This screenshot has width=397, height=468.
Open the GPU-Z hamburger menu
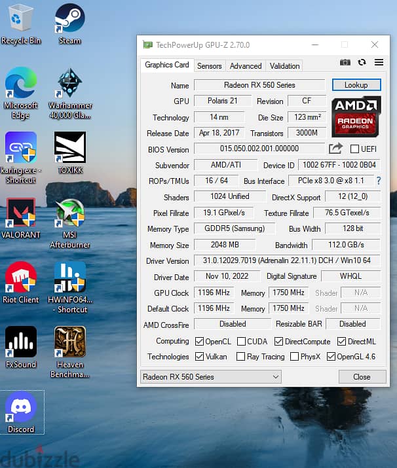(379, 62)
